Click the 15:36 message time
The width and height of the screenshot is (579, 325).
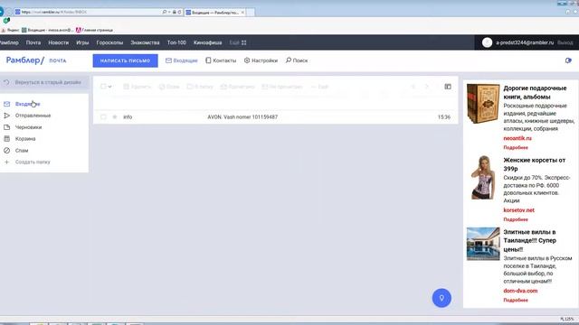(444, 116)
